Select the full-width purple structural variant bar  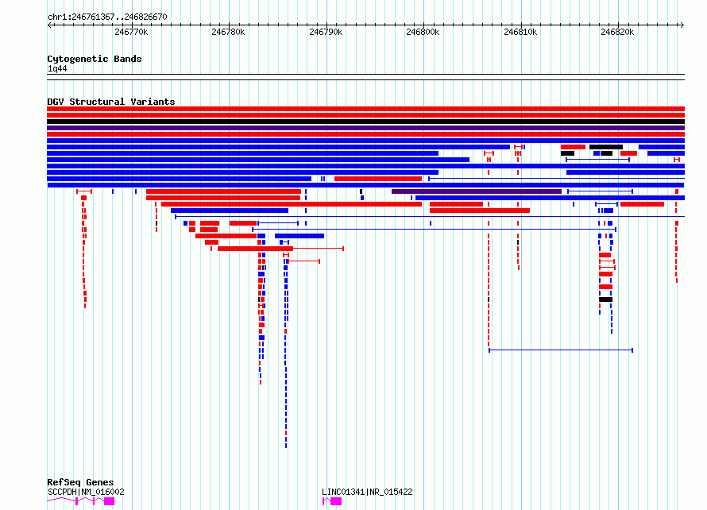pyautogui.click(x=365, y=128)
